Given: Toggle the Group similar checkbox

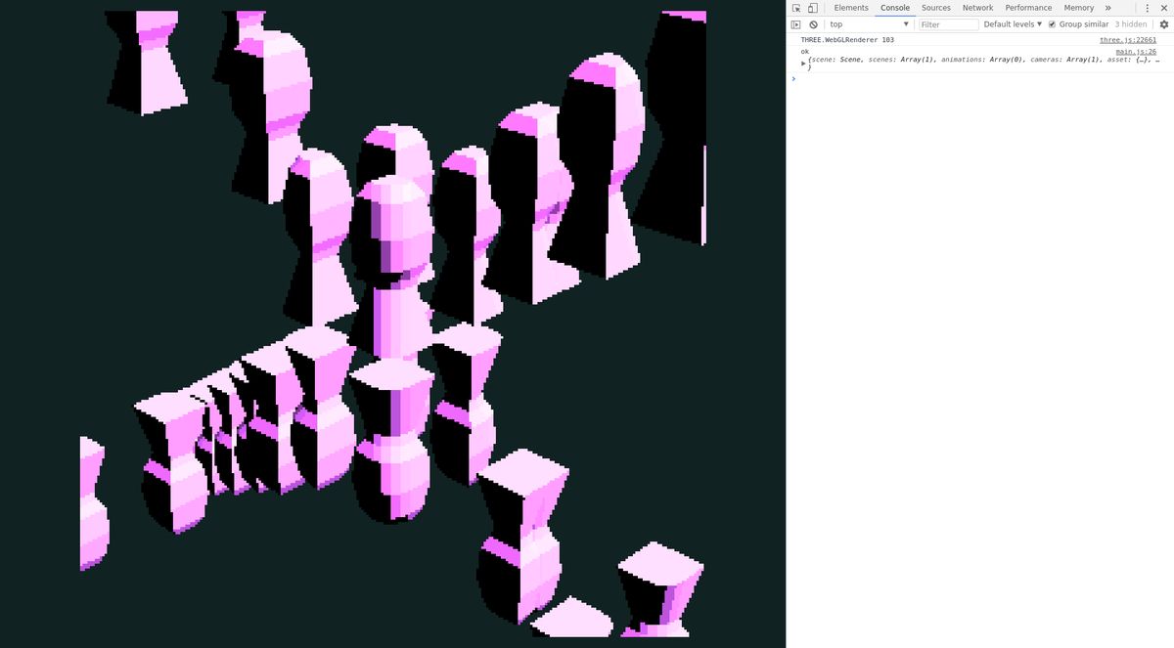Looking at the screenshot, I should 1053,24.
